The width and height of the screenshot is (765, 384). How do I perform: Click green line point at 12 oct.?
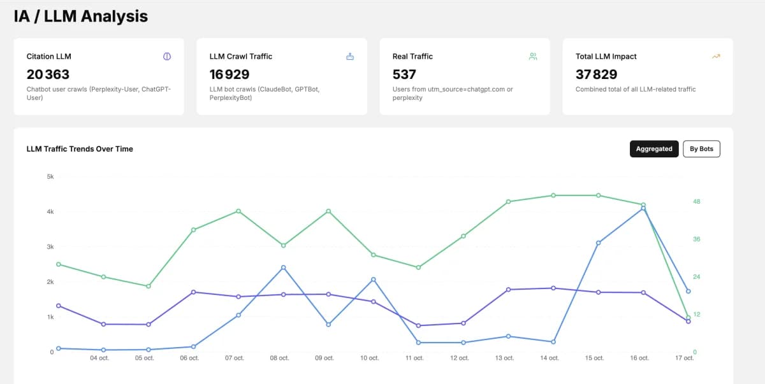coord(463,236)
